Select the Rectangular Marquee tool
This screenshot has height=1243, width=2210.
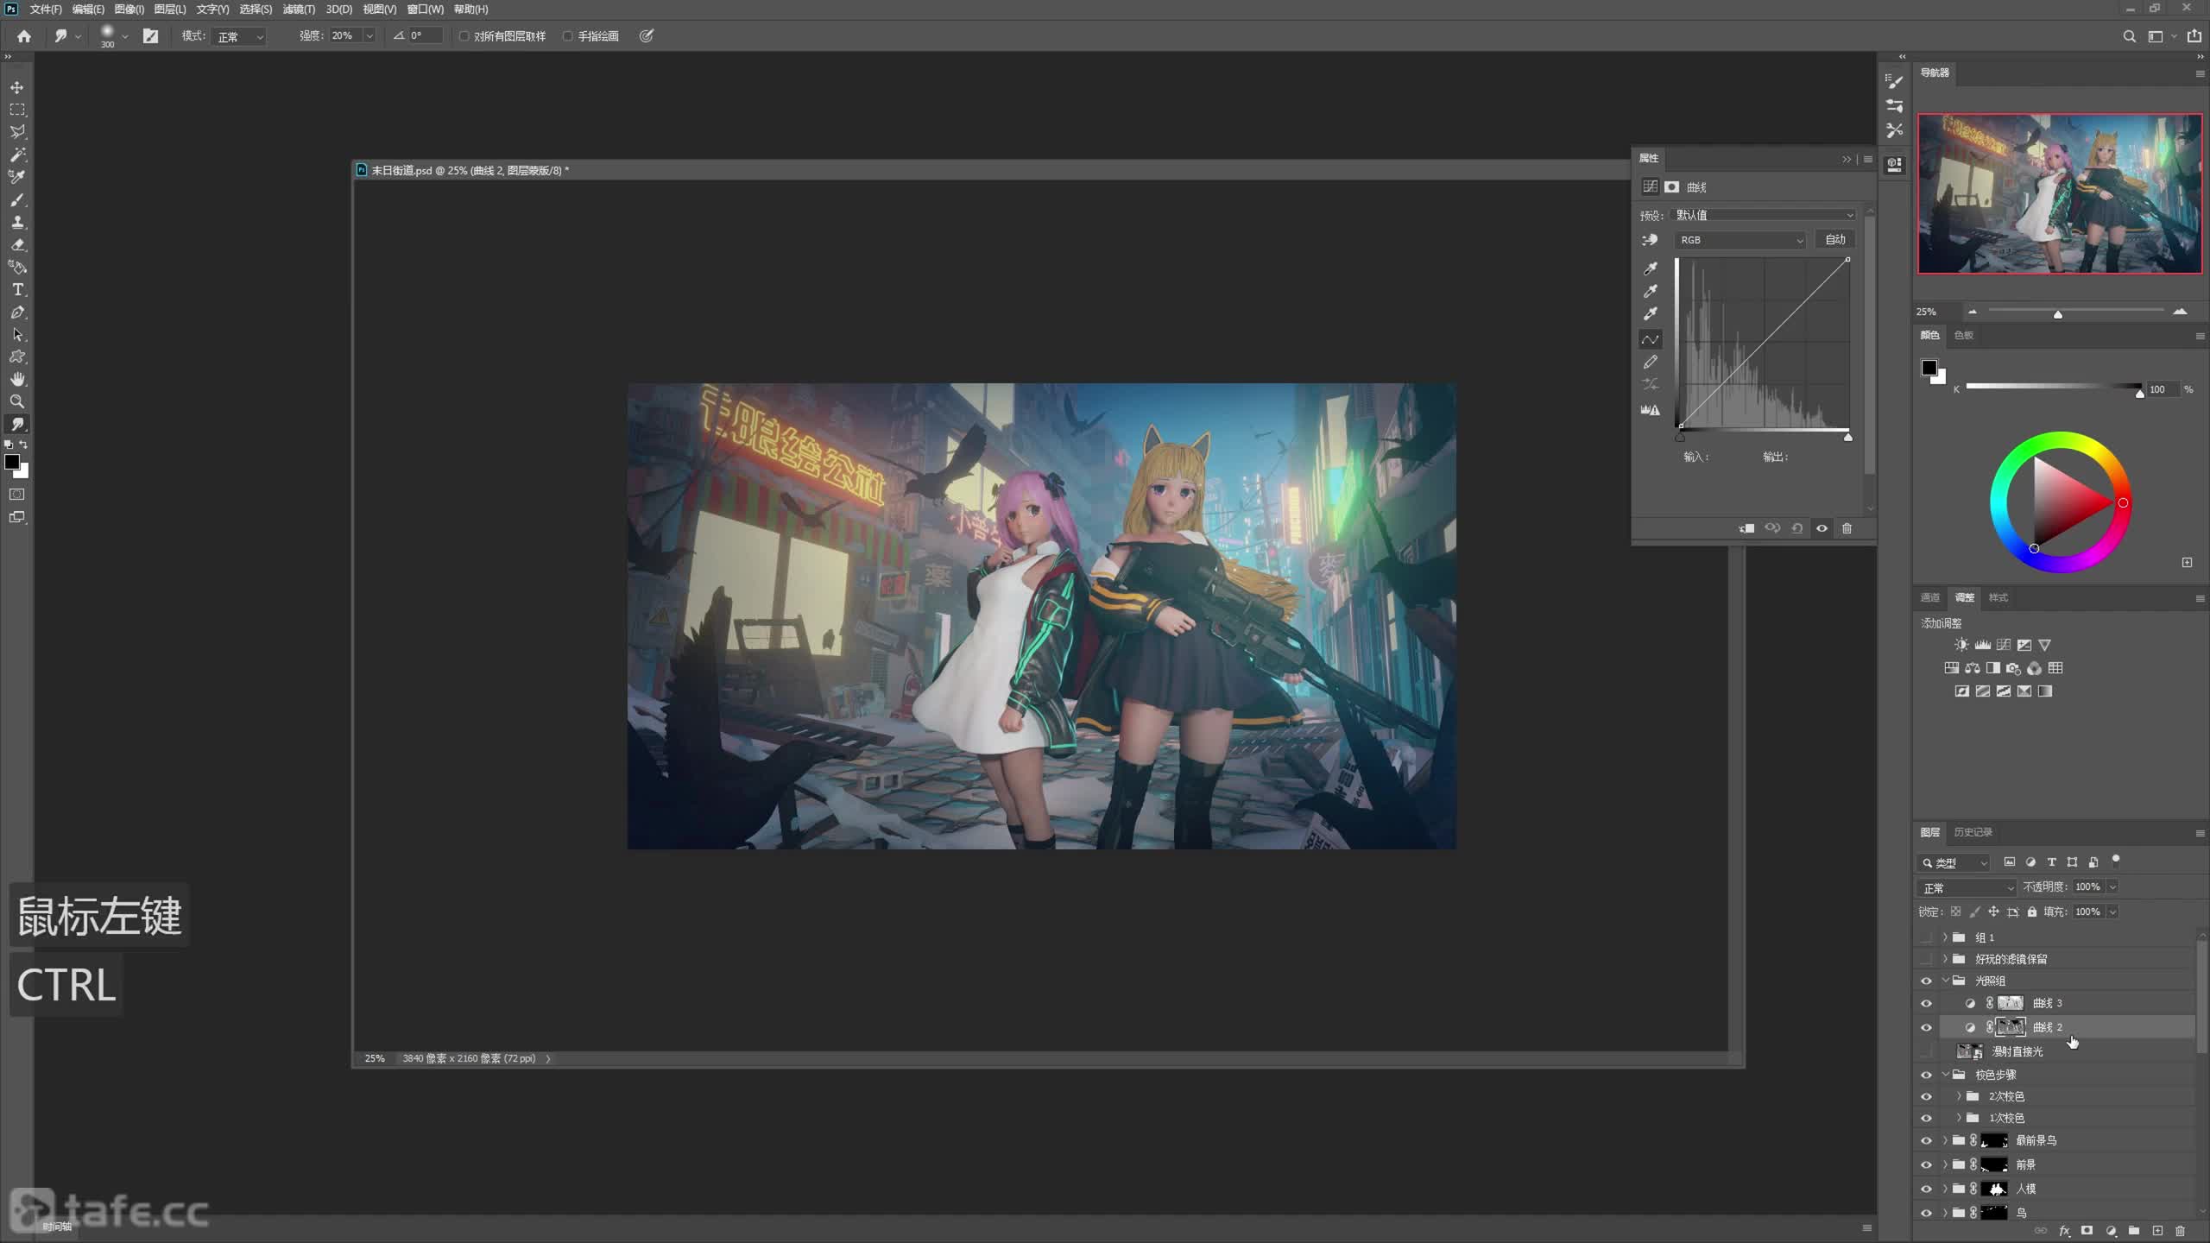[x=17, y=110]
